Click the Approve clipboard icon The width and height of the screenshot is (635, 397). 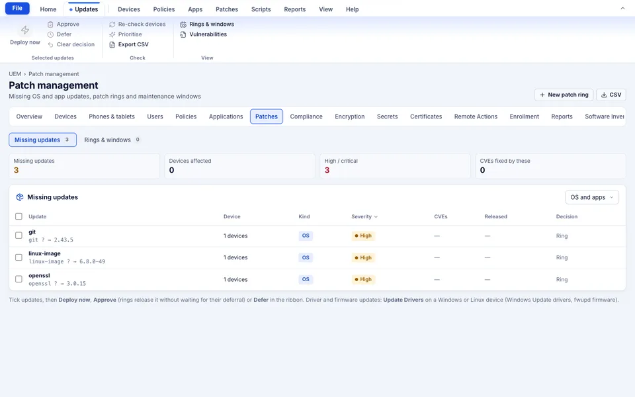point(50,24)
